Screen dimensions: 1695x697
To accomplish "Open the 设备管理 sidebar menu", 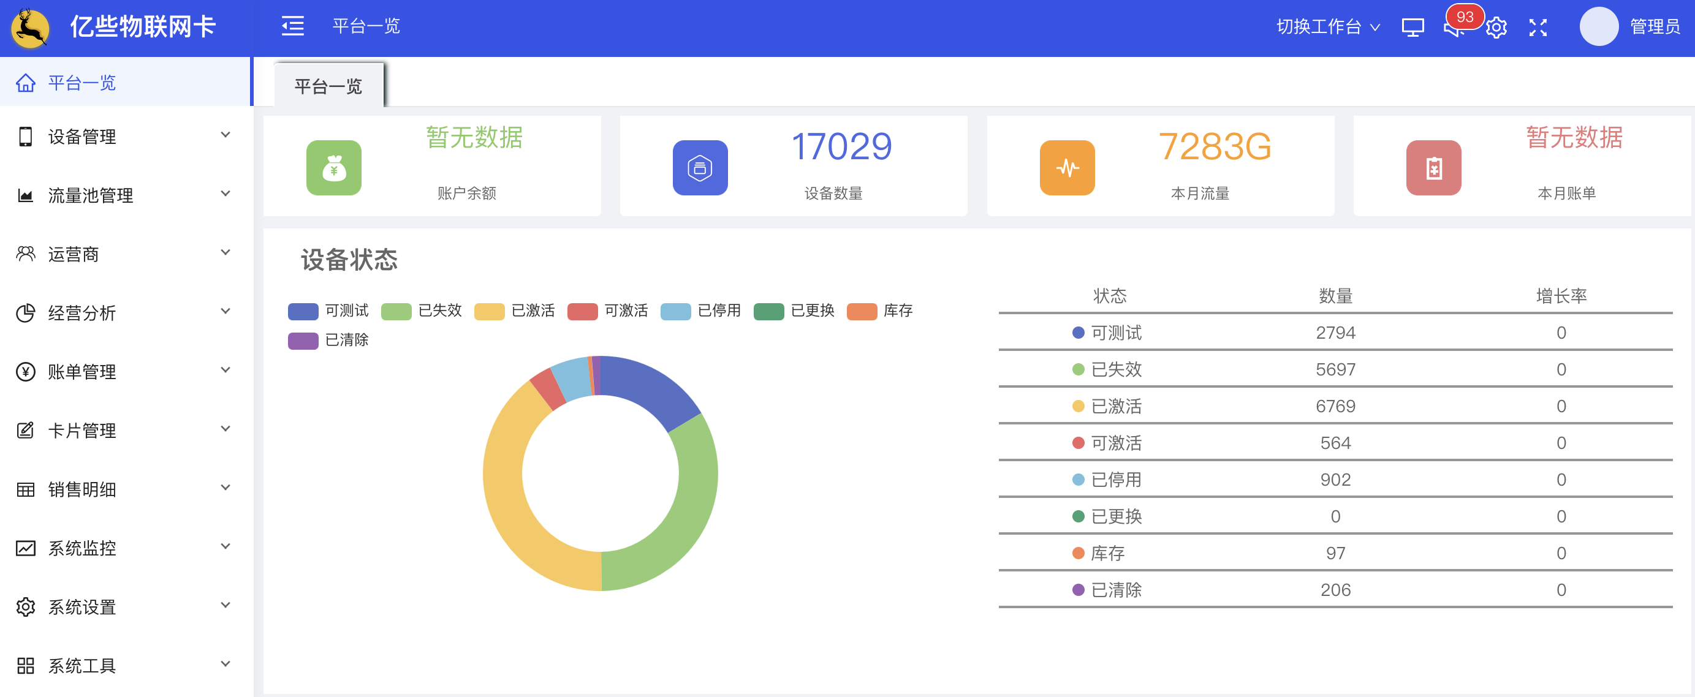I will pyautogui.click(x=126, y=136).
